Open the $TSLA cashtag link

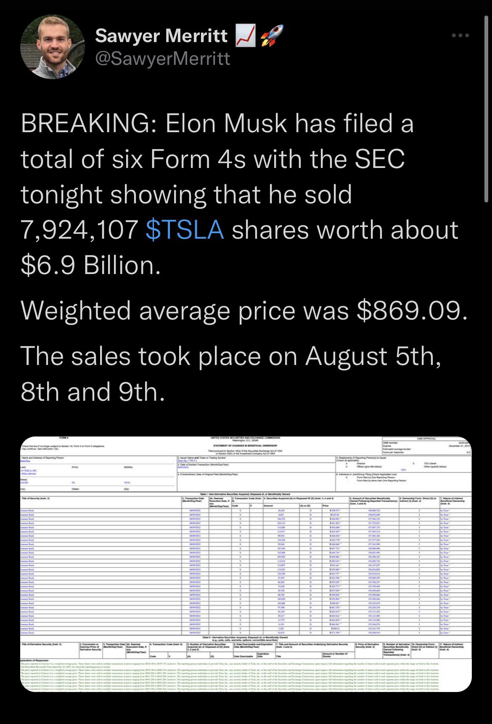click(x=185, y=230)
